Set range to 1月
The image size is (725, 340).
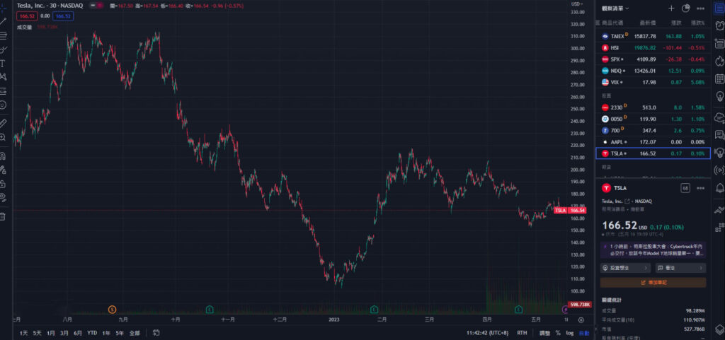[51, 333]
